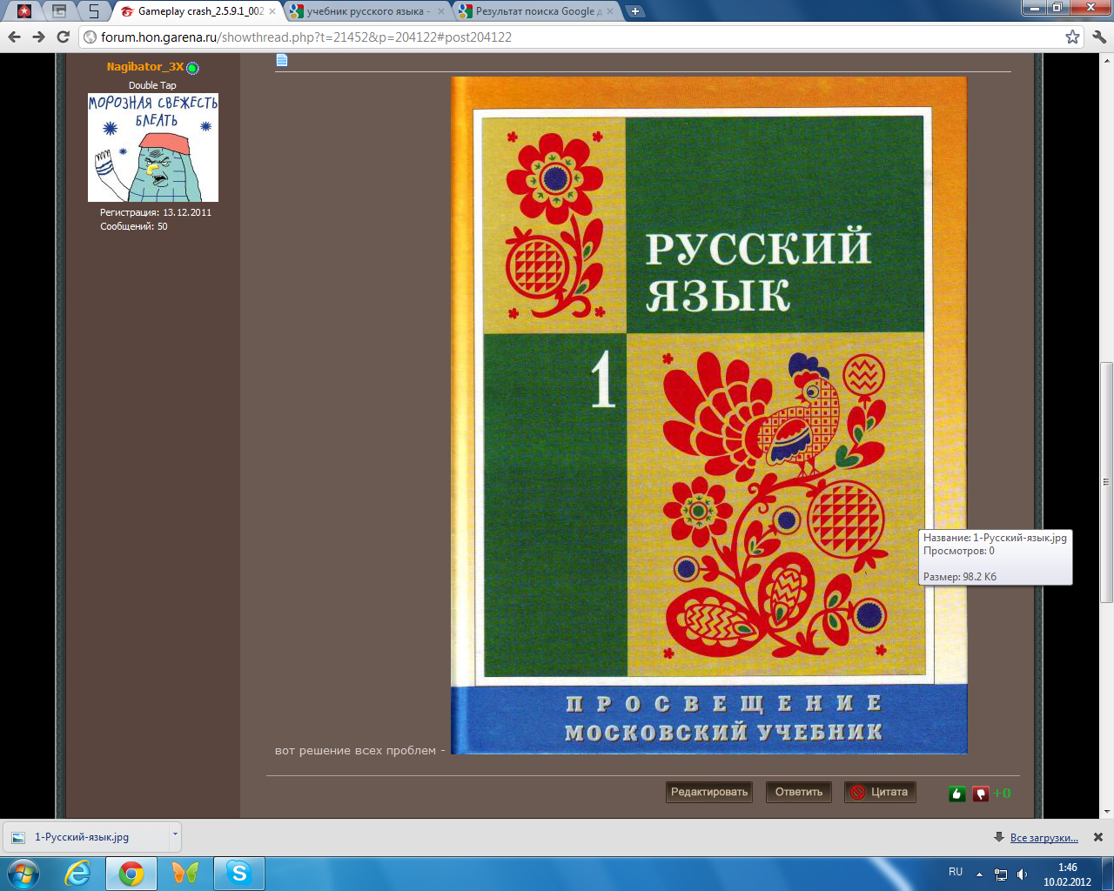Close the учебник русского языка tab
Screen dimensions: 1114x891
pyautogui.click(x=441, y=11)
